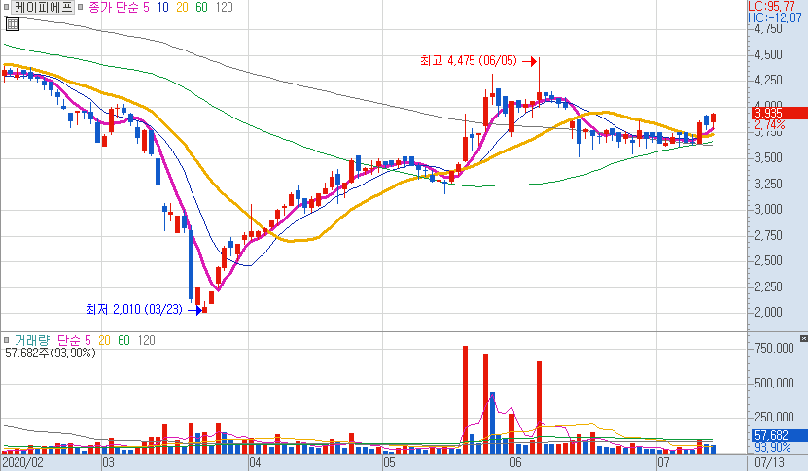Click the 57,682주(93,90%) volume readout
The height and width of the screenshot is (471, 808).
tap(51, 353)
